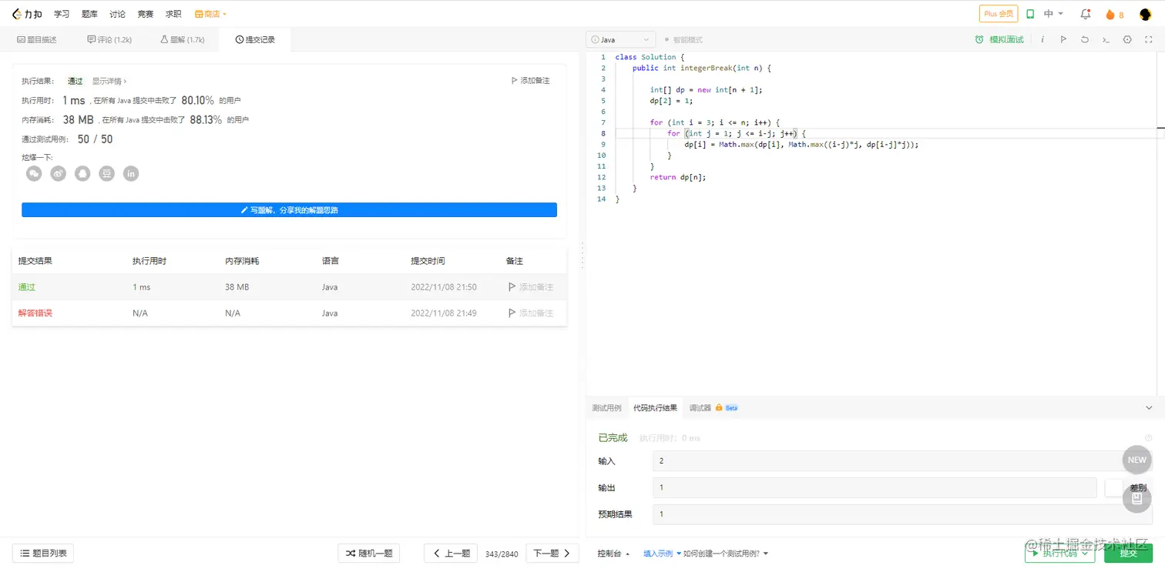
Task: Expand 显示详情 result details
Action: coord(109,81)
